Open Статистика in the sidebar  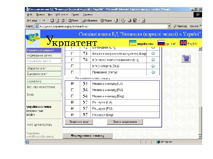click(44, 81)
